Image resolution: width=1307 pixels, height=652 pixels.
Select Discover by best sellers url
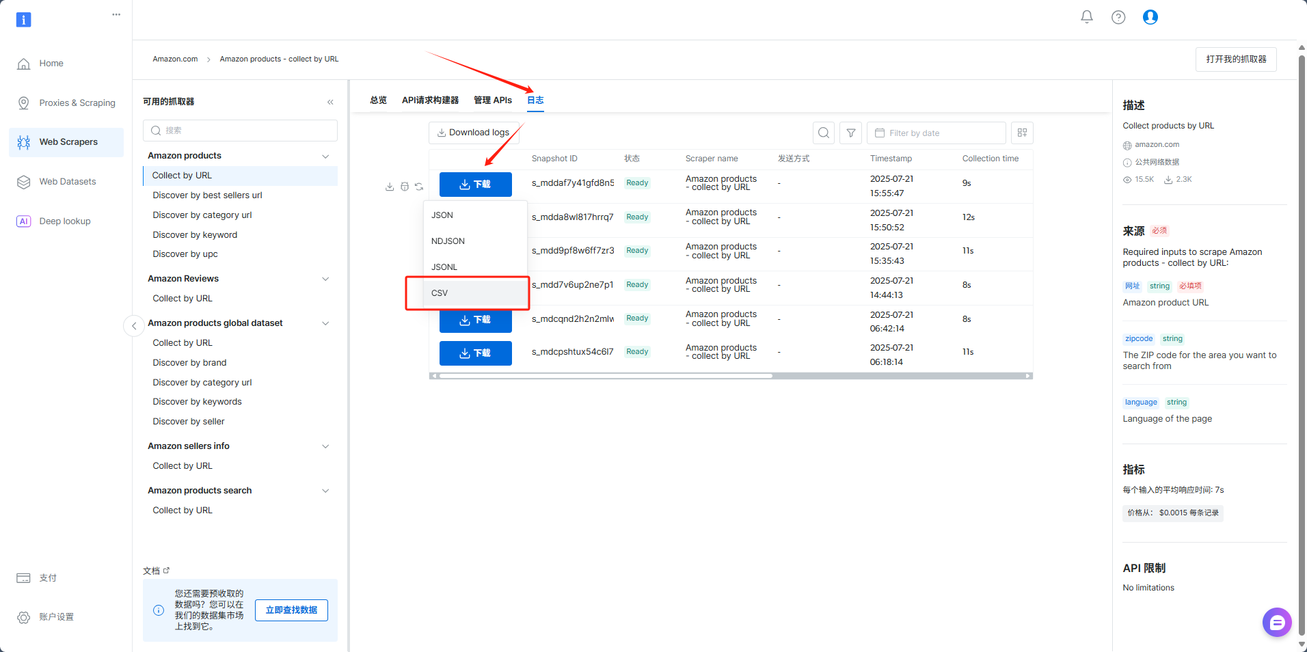click(207, 195)
